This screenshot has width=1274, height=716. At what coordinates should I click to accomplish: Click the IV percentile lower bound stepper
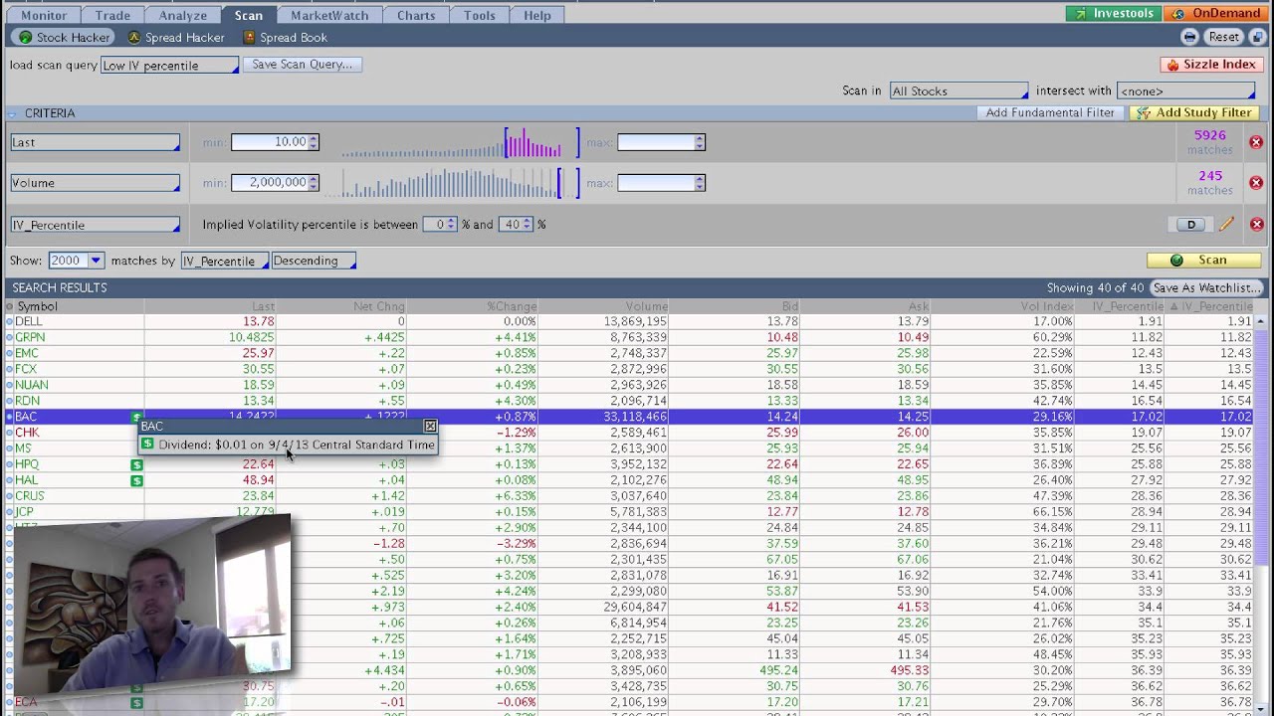pos(451,225)
